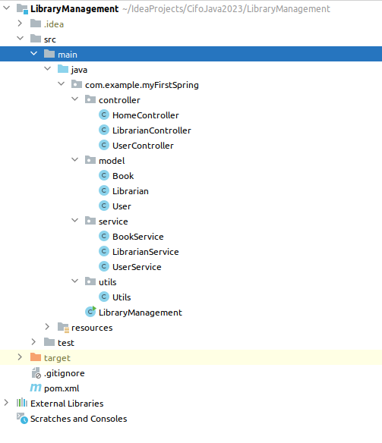Click the HomeController class icon
Screen dimensions: 382x443
coord(104,115)
